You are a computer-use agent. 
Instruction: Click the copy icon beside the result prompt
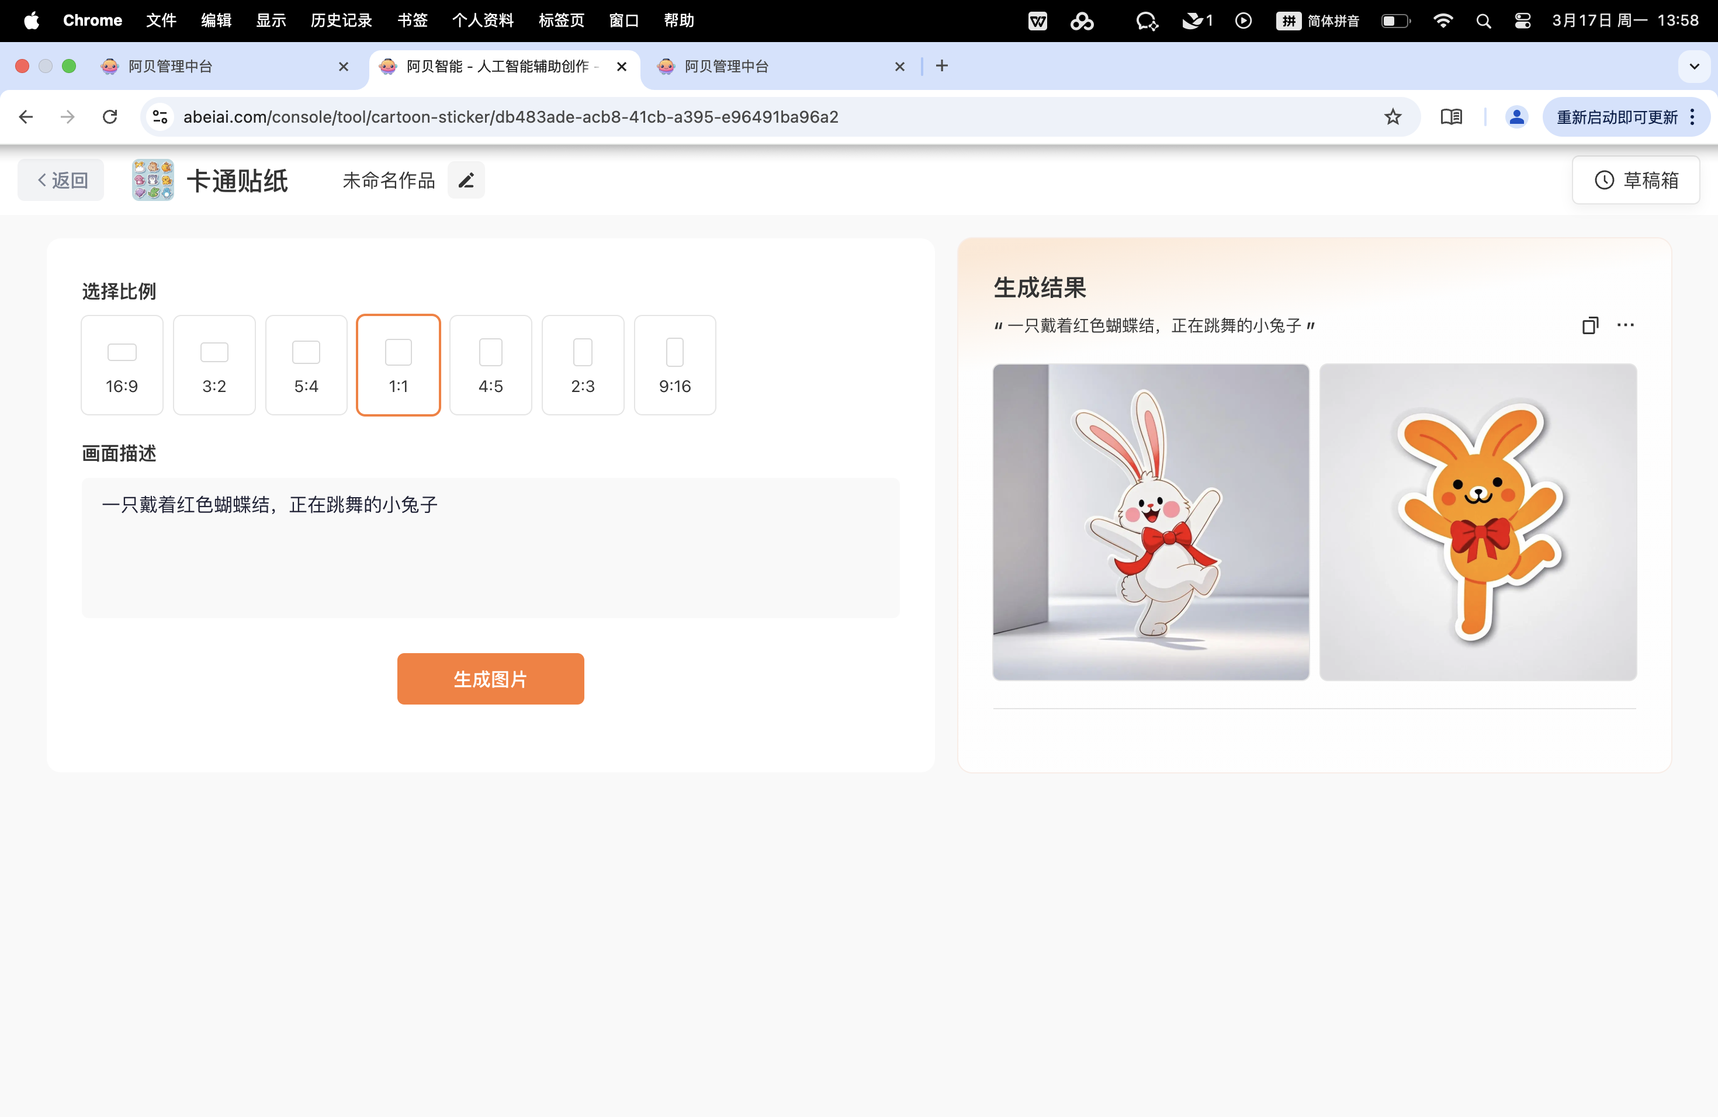pyautogui.click(x=1589, y=325)
